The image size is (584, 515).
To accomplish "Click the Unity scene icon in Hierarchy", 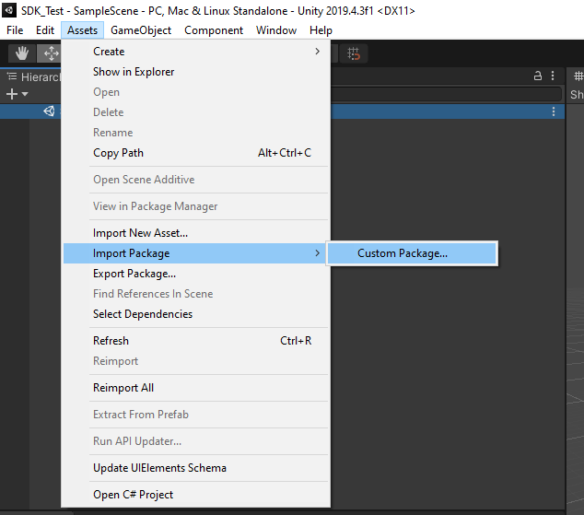I will click(49, 111).
